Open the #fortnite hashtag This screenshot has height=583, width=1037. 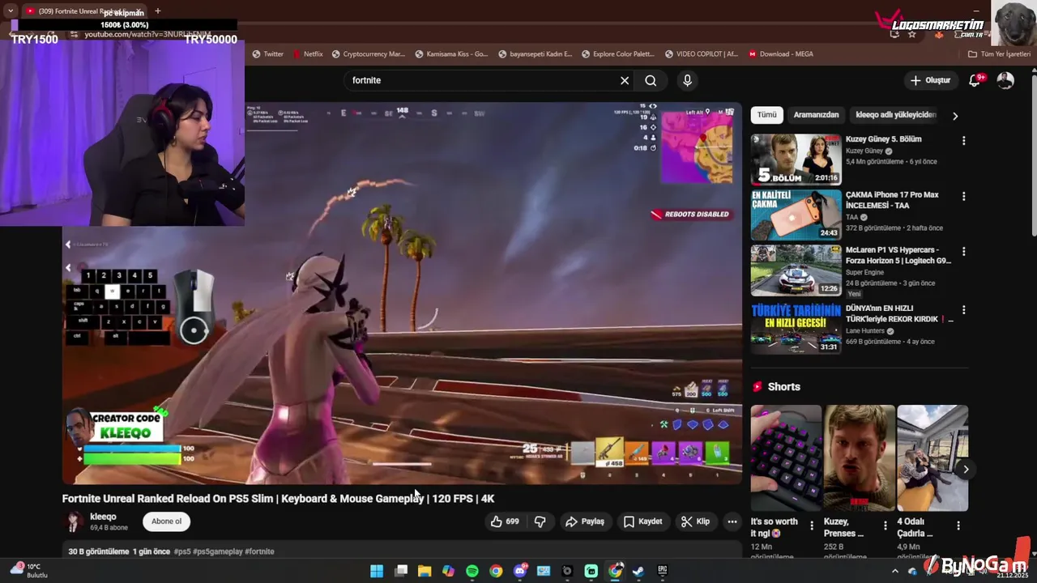259,551
